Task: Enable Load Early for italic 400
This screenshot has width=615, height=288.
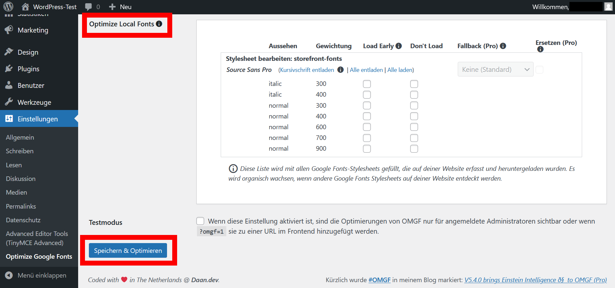Action: point(367,95)
